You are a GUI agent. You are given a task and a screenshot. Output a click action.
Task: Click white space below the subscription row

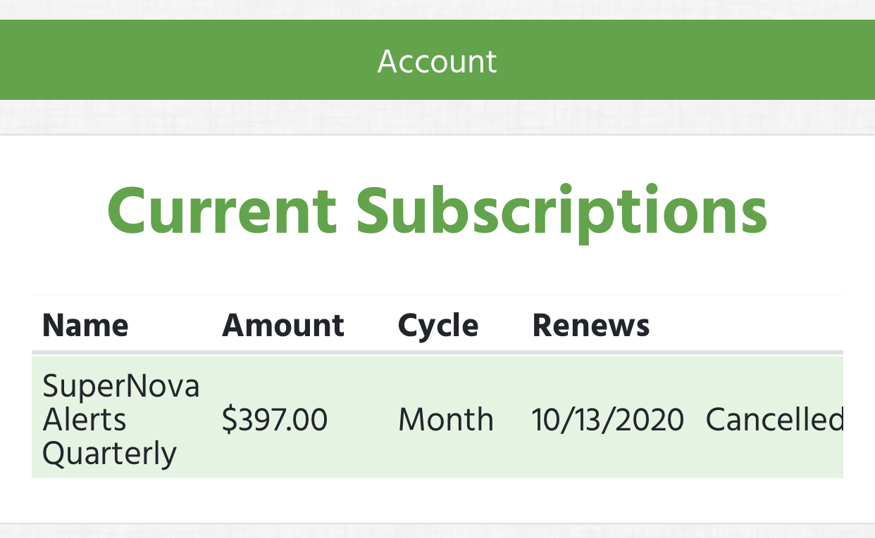point(437,501)
